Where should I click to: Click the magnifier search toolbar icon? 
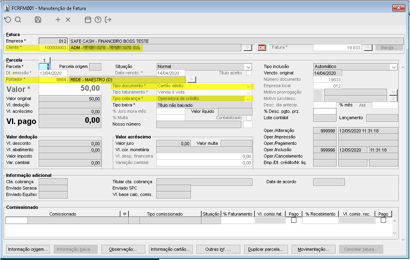(18, 20)
